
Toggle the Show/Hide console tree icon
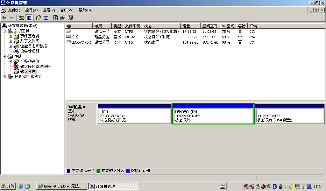[29, 18]
